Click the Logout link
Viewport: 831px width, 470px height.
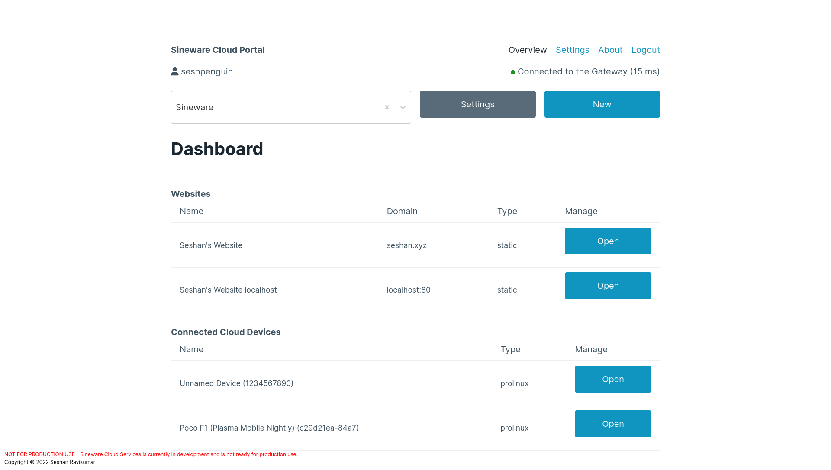(x=645, y=50)
